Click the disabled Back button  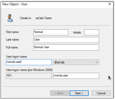tap(60, 93)
